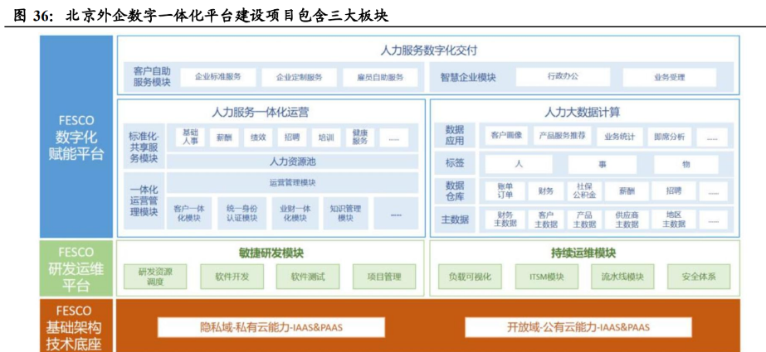Select the blue 'FESCO 数字化赋能平台' side block

point(76,137)
